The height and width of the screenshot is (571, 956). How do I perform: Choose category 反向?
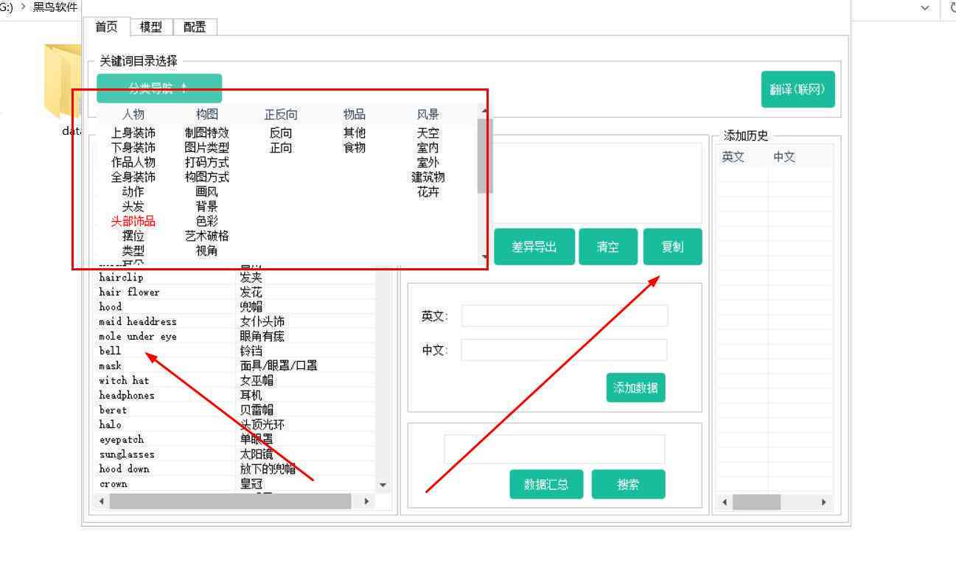(x=281, y=133)
